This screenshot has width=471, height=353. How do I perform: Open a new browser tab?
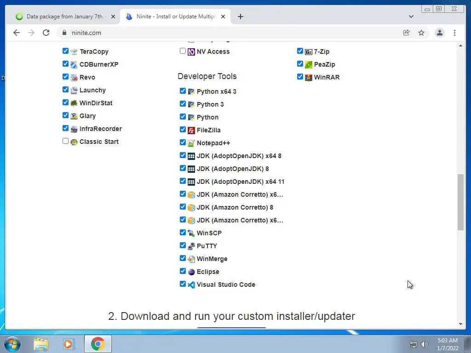(240, 17)
